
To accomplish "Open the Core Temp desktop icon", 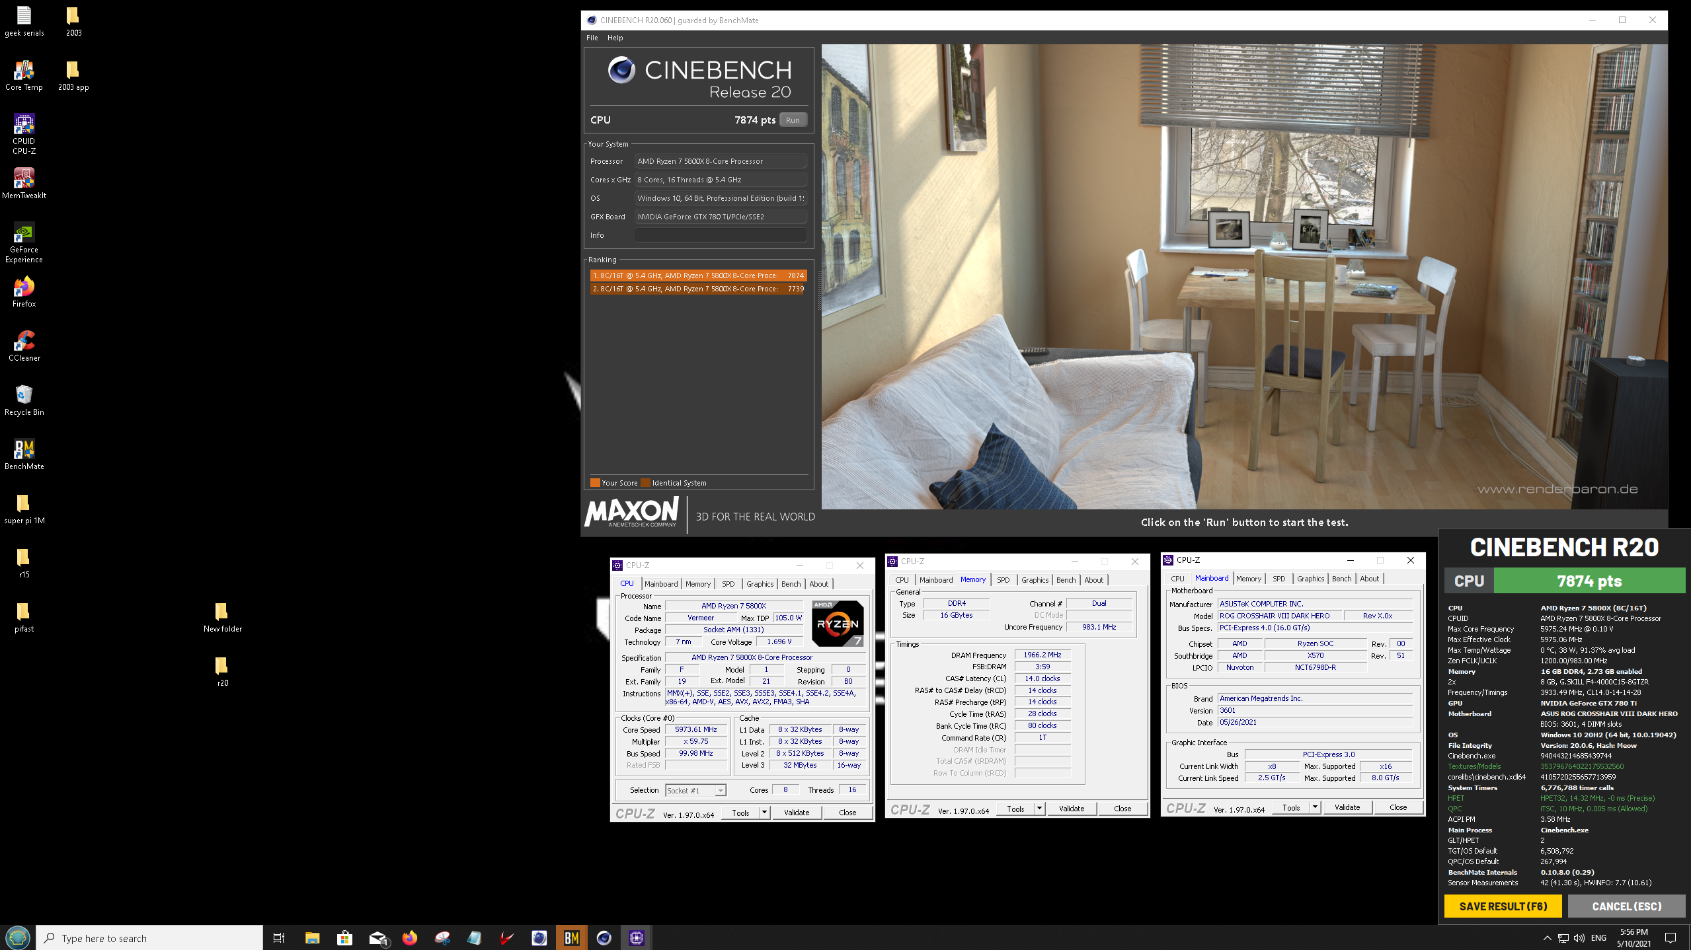I will 24,75.
